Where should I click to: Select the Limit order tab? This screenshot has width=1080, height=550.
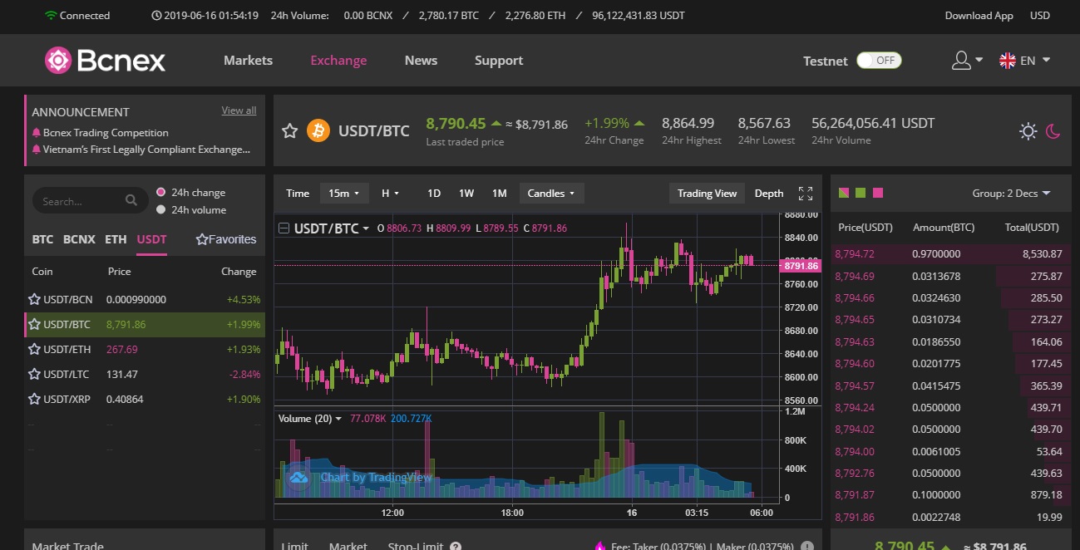[294, 546]
